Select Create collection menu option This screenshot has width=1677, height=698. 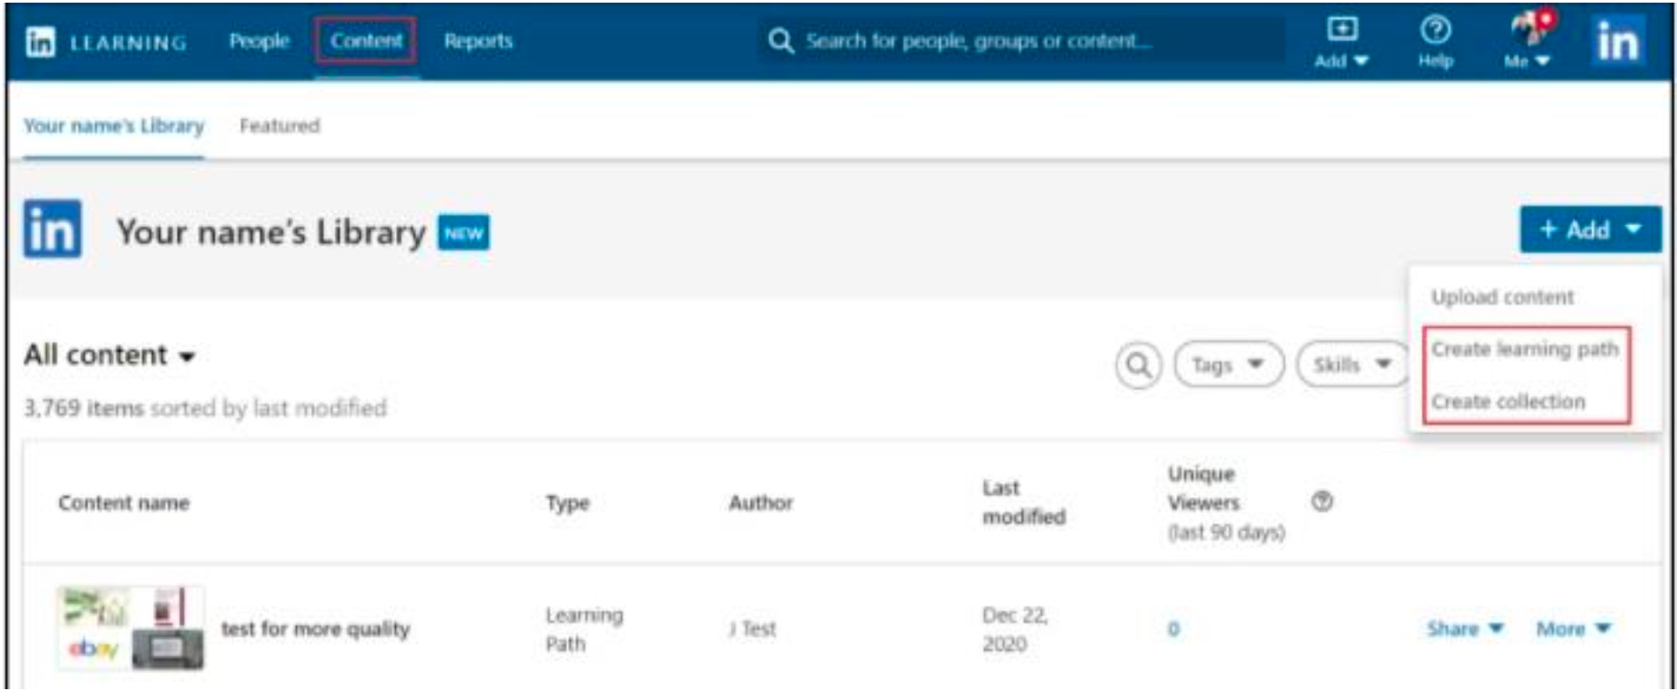click(x=1507, y=402)
